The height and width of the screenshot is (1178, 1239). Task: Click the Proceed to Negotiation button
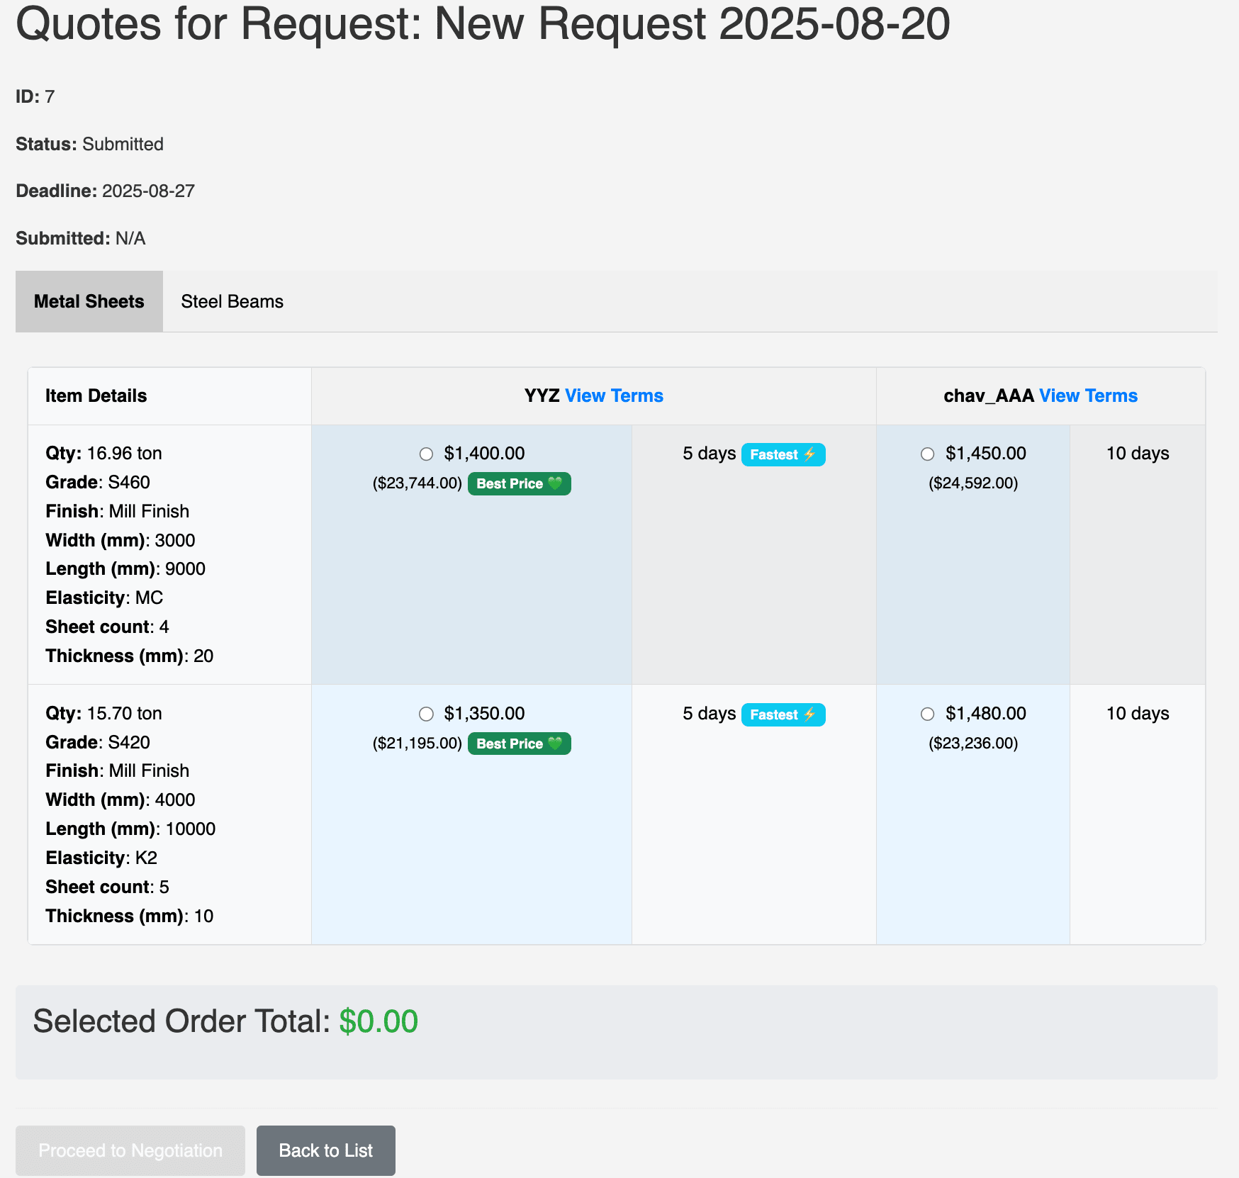coord(130,1150)
